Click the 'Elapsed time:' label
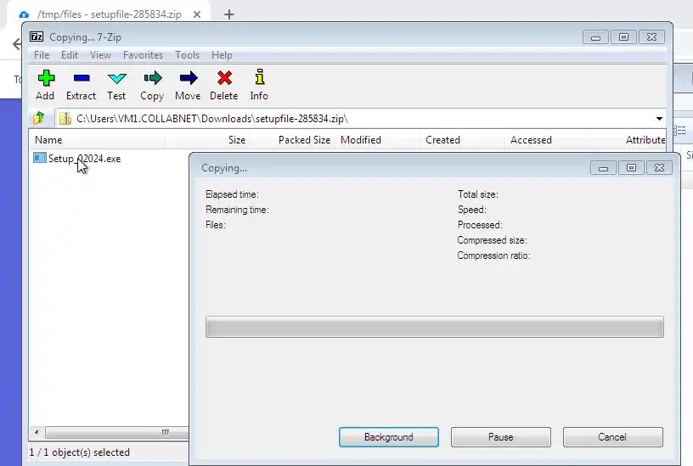The width and height of the screenshot is (693, 466). [232, 194]
